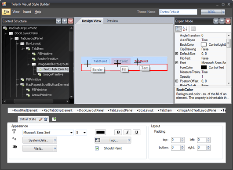Click the Text label callout
Viewport: 233px width, 170px height.
(x=145, y=68)
